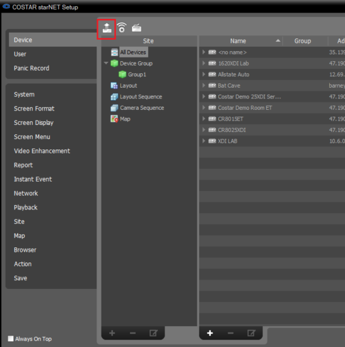The width and height of the screenshot is (345, 347).
Task: Click the Layout Sequence icon
Action: click(x=114, y=97)
